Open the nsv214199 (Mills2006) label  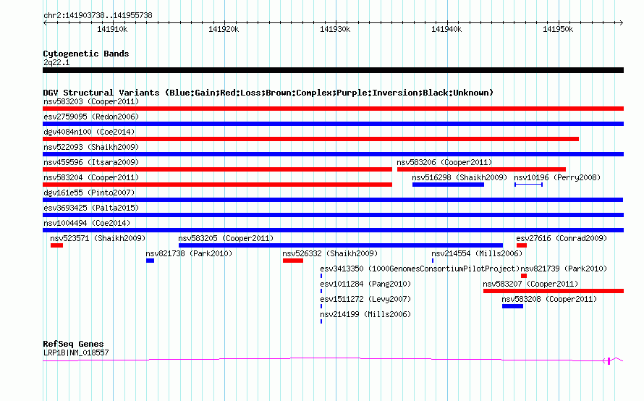pos(365,314)
